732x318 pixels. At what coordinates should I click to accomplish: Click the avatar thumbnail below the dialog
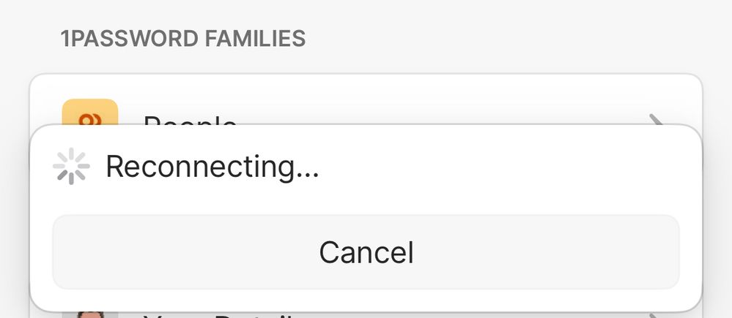[90, 314]
